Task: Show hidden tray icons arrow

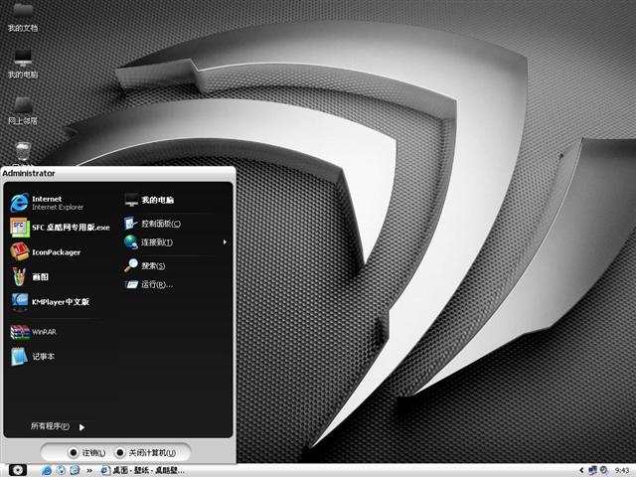Action: tap(581, 470)
